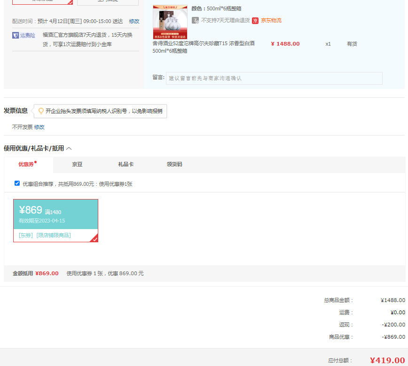The width and height of the screenshot is (408, 366).
Task: Select the 礼品卡 tab
Action: [x=126, y=164]
